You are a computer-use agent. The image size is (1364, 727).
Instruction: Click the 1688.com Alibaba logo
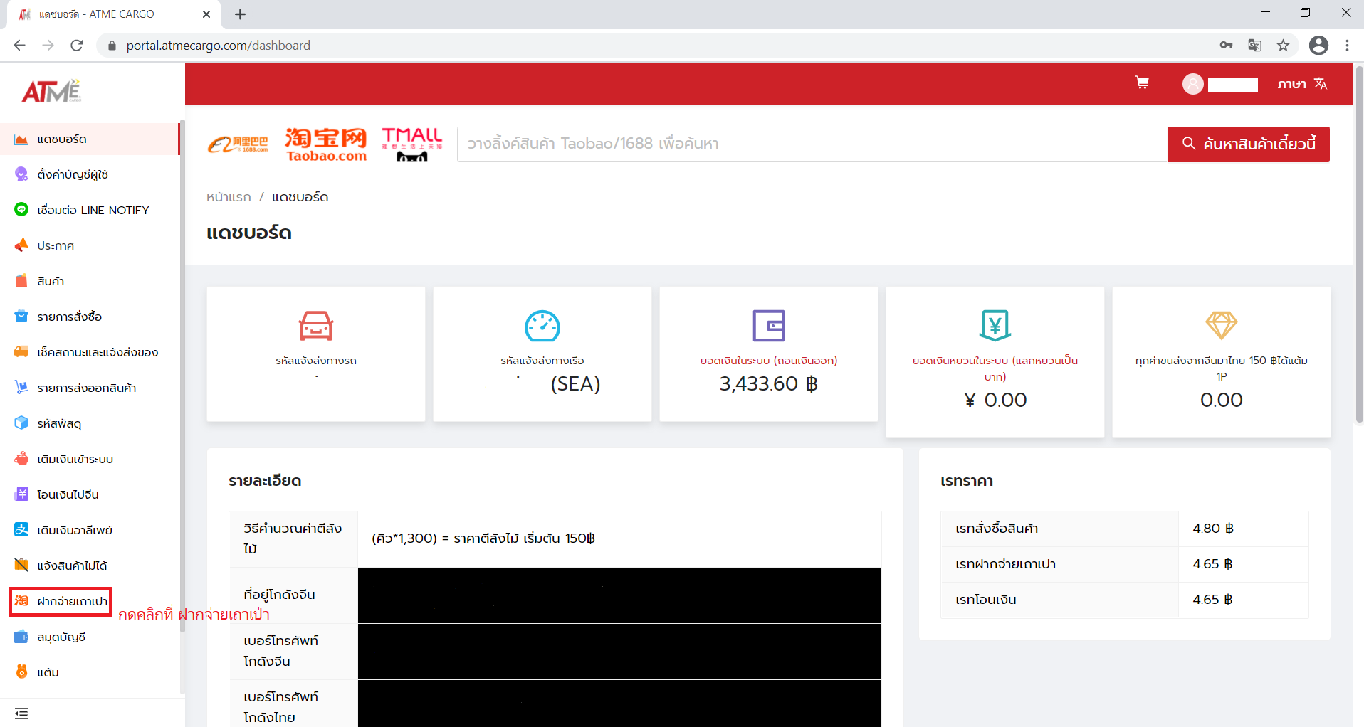[238, 144]
